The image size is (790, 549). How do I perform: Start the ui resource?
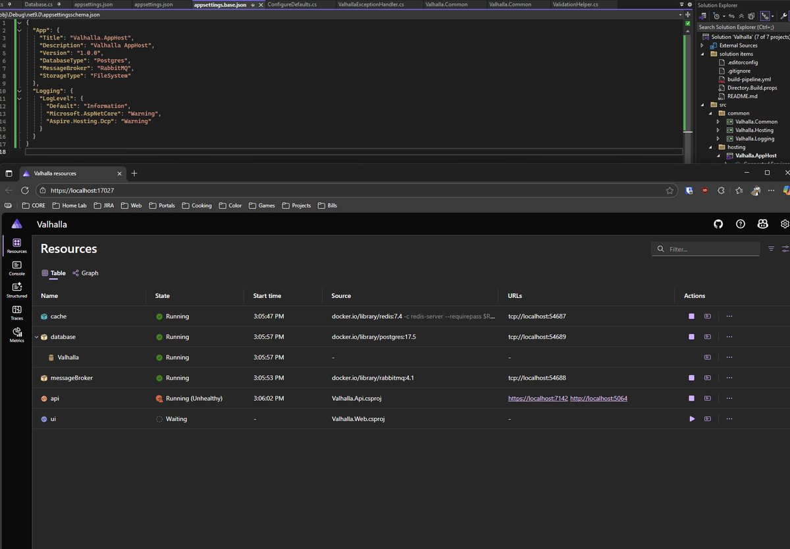pyautogui.click(x=691, y=419)
